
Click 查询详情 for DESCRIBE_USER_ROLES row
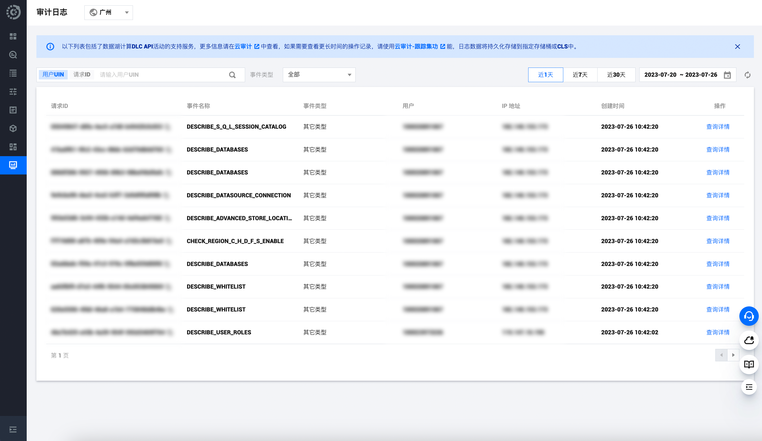tap(718, 332)
